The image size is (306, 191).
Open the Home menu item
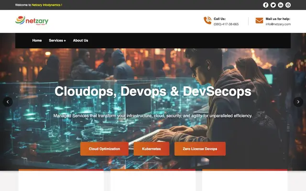point(37,41)
